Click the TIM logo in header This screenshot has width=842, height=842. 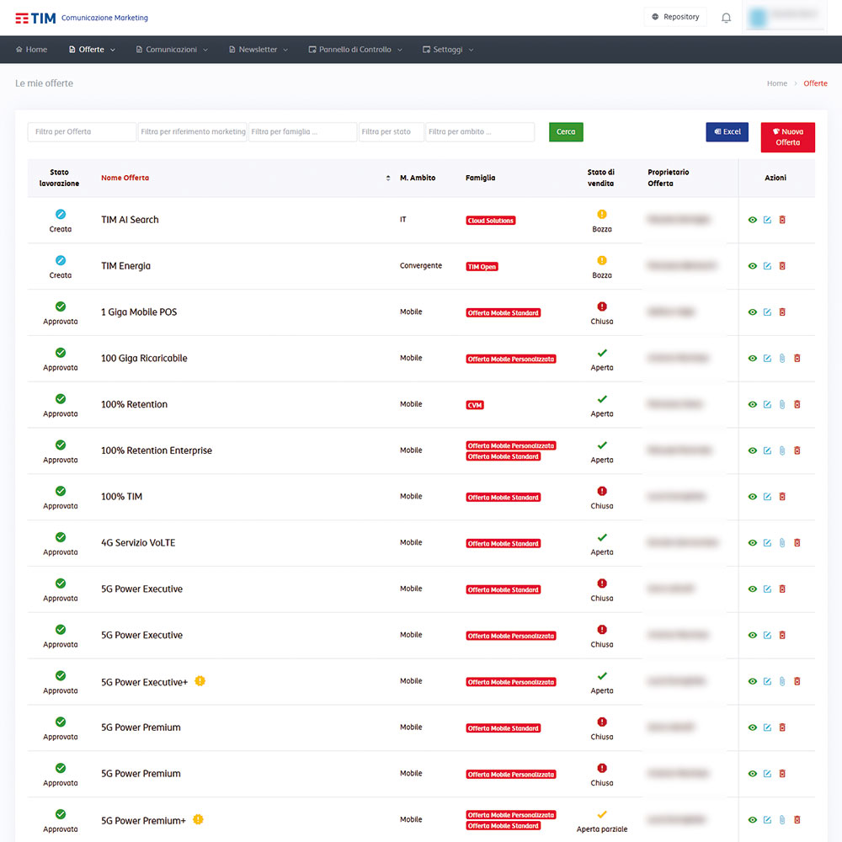point(35,18)
